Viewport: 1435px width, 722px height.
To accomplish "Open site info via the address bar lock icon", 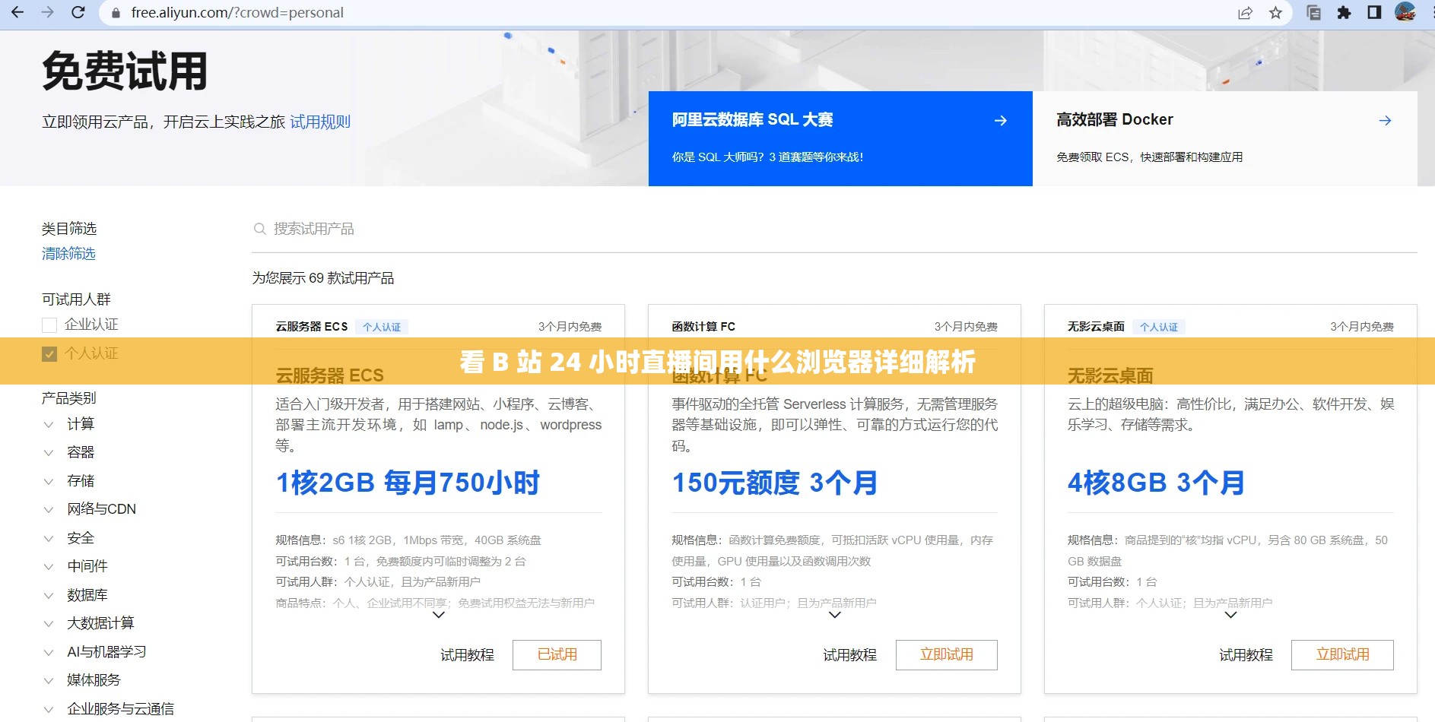I will 116,13.
